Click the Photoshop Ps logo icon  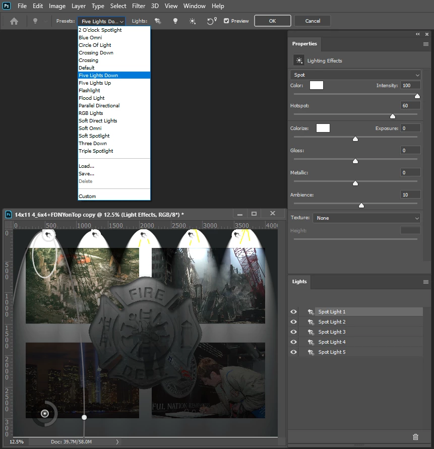(7, 6)
